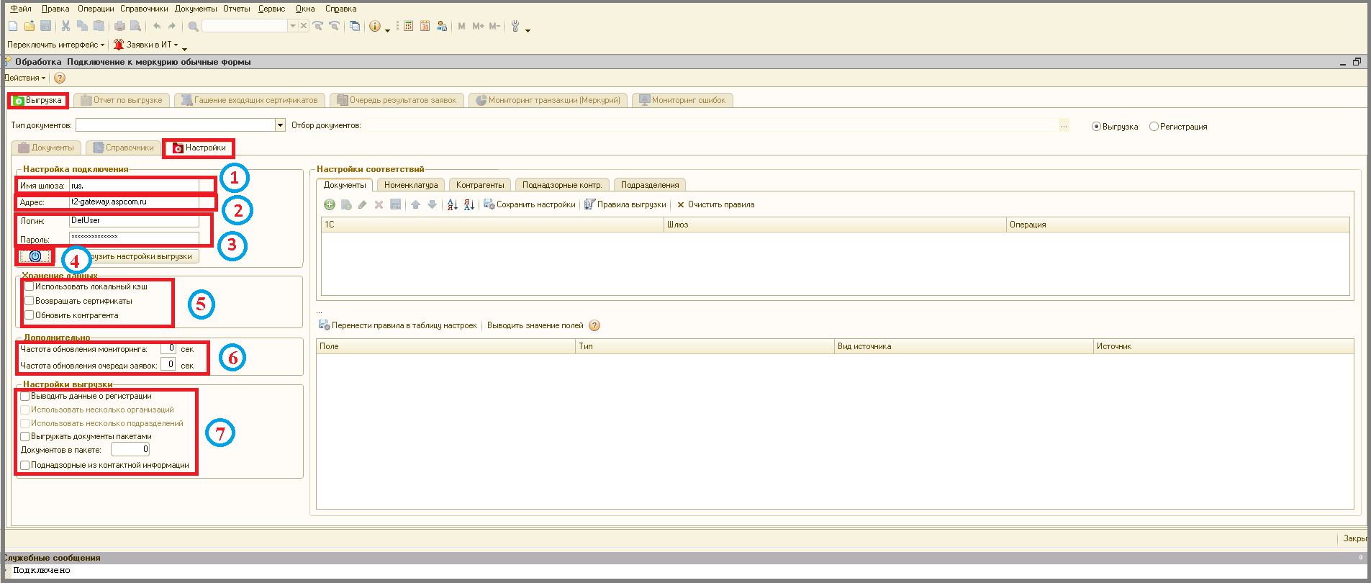Select the Выгрузка radio button
The image size is (1371, 583).
pos(1096,127)
